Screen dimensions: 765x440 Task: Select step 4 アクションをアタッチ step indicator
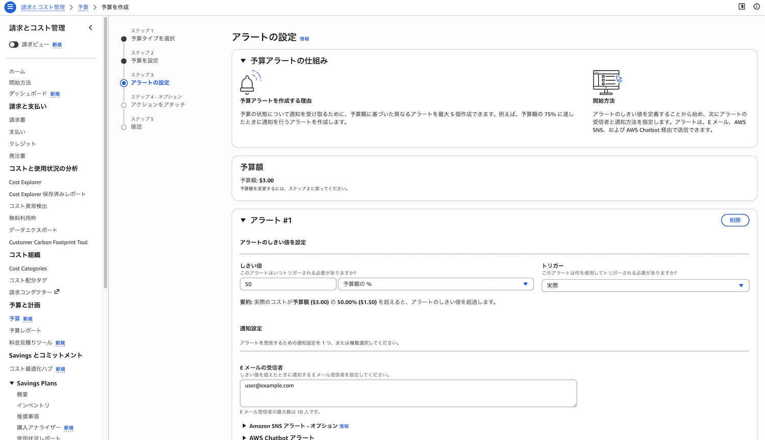point(123,105)
